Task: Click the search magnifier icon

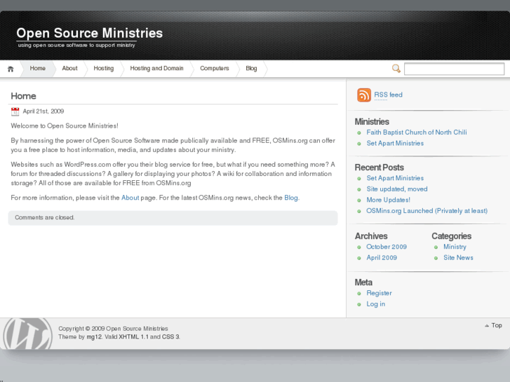Action: click(x=396, y=69)
